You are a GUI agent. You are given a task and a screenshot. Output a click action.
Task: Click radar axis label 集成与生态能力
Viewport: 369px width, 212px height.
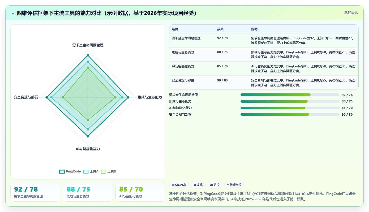[x=150, y=97]
